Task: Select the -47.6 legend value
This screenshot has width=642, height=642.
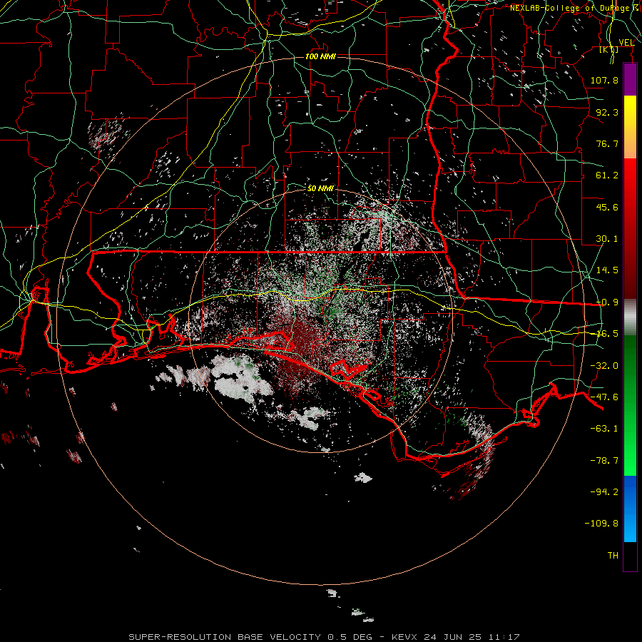Action: click(x=604, y=397)
